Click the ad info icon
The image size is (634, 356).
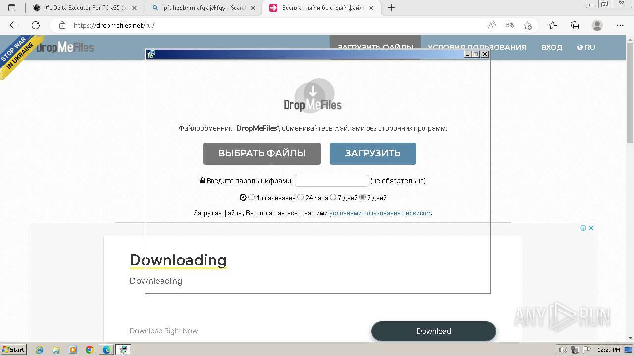[x=583, y=228]
